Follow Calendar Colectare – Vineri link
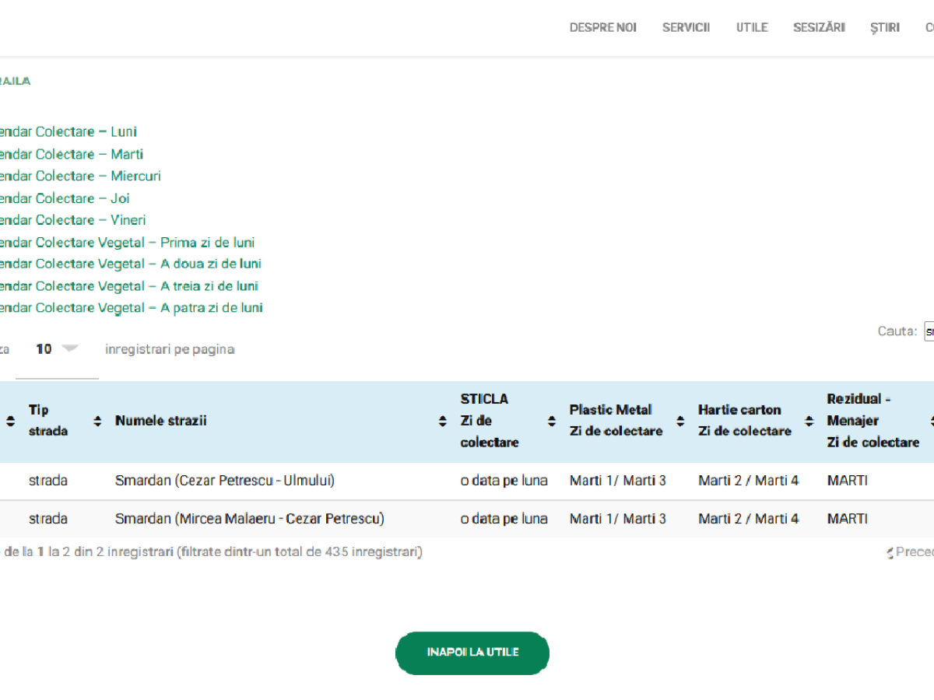Screen dimensions: 934x700 tap(72, 220)
